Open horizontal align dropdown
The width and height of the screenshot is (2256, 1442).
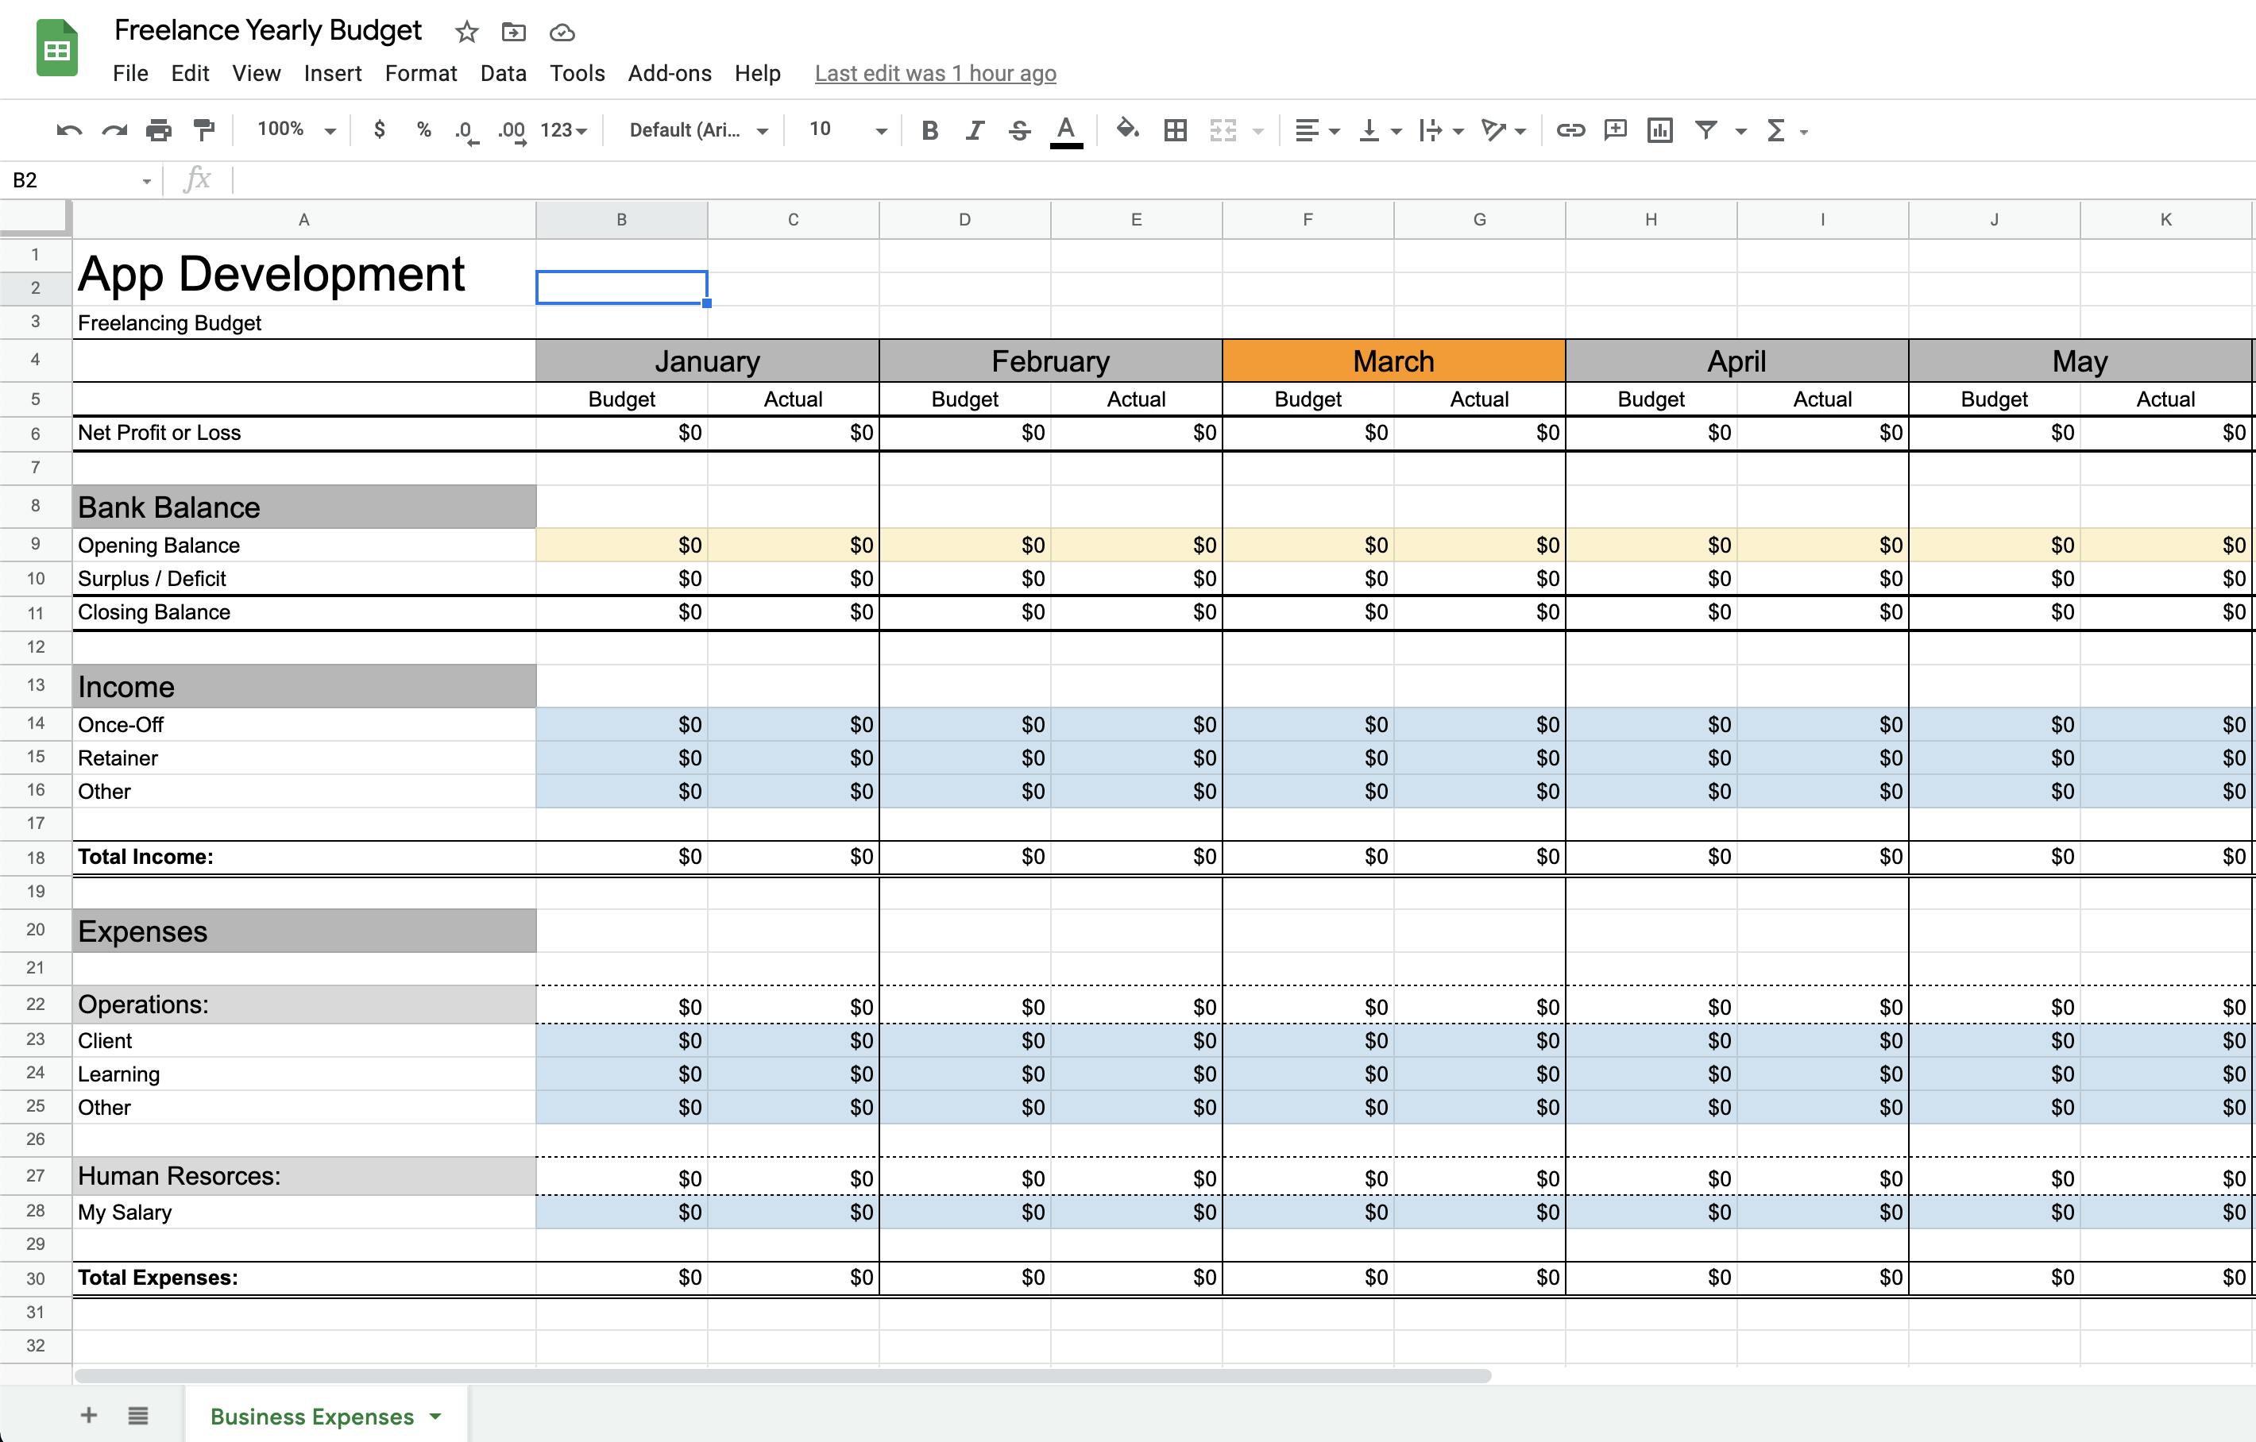[1316, 130]
